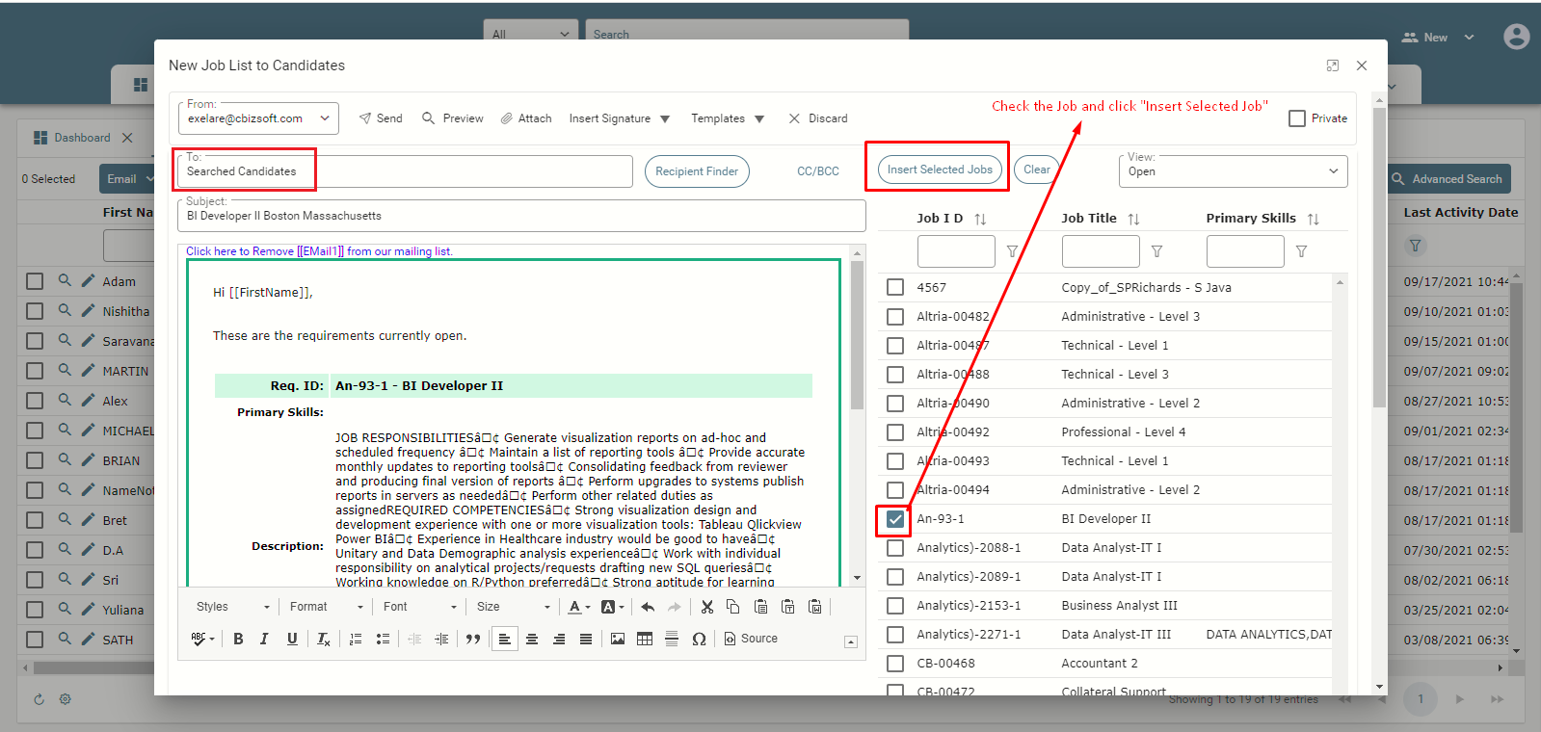This screenshot has height=732, width=1541.
Task: Click Preview in the email toolbar
Action: click(x=453, y=118)
